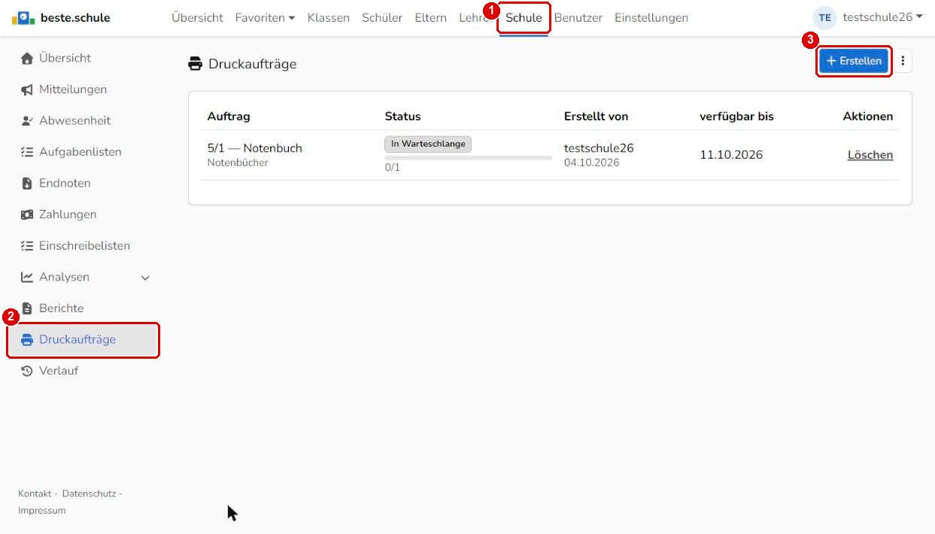This screenshot has width=935, height=534.
Task: Click the list icon for Einschreibelisten
Action: 27,246
